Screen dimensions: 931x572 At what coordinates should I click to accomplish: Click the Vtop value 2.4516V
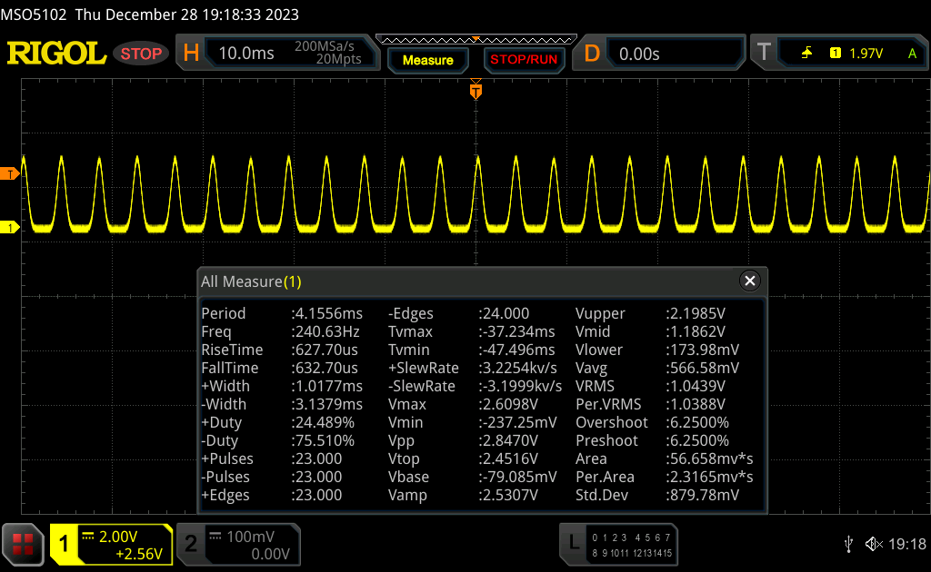point(508,459)
